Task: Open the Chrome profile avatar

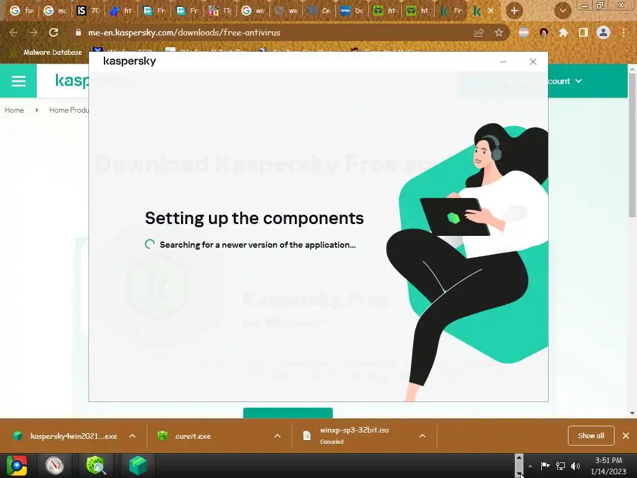Action: (603, 32)
